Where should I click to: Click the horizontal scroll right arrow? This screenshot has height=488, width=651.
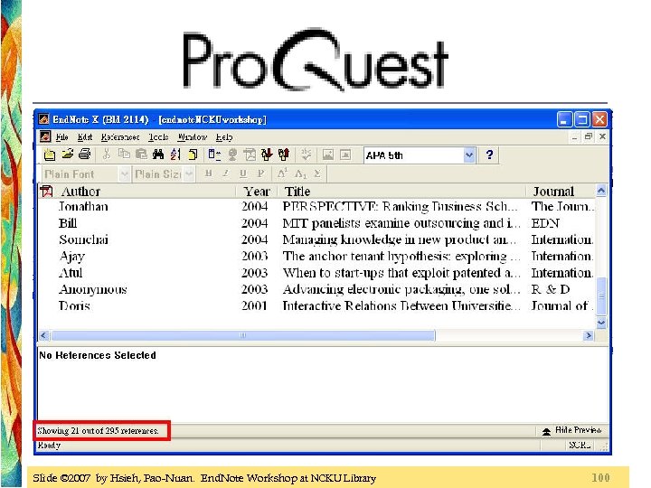(589, 335)
